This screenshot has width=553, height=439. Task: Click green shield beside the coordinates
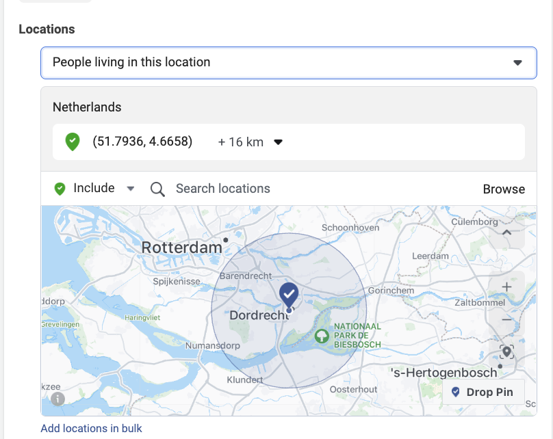pyautogui.click(x=73, y=142)
